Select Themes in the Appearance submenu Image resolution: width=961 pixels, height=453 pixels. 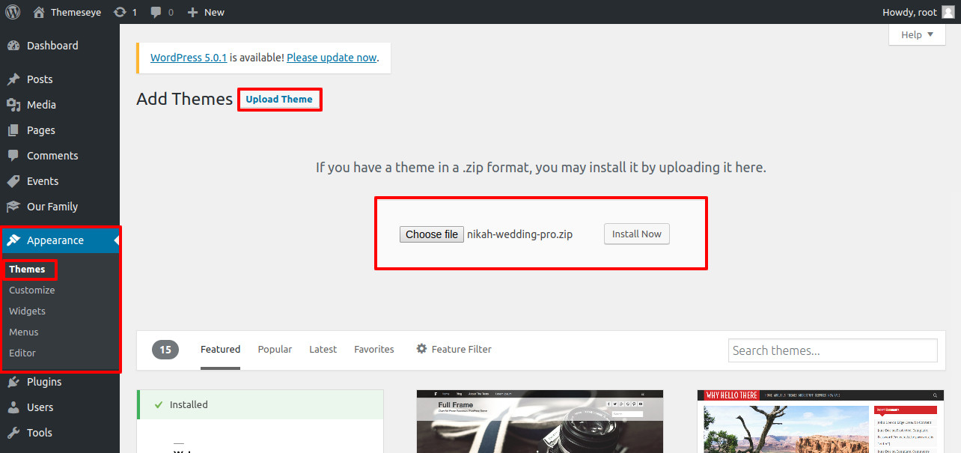27,269
